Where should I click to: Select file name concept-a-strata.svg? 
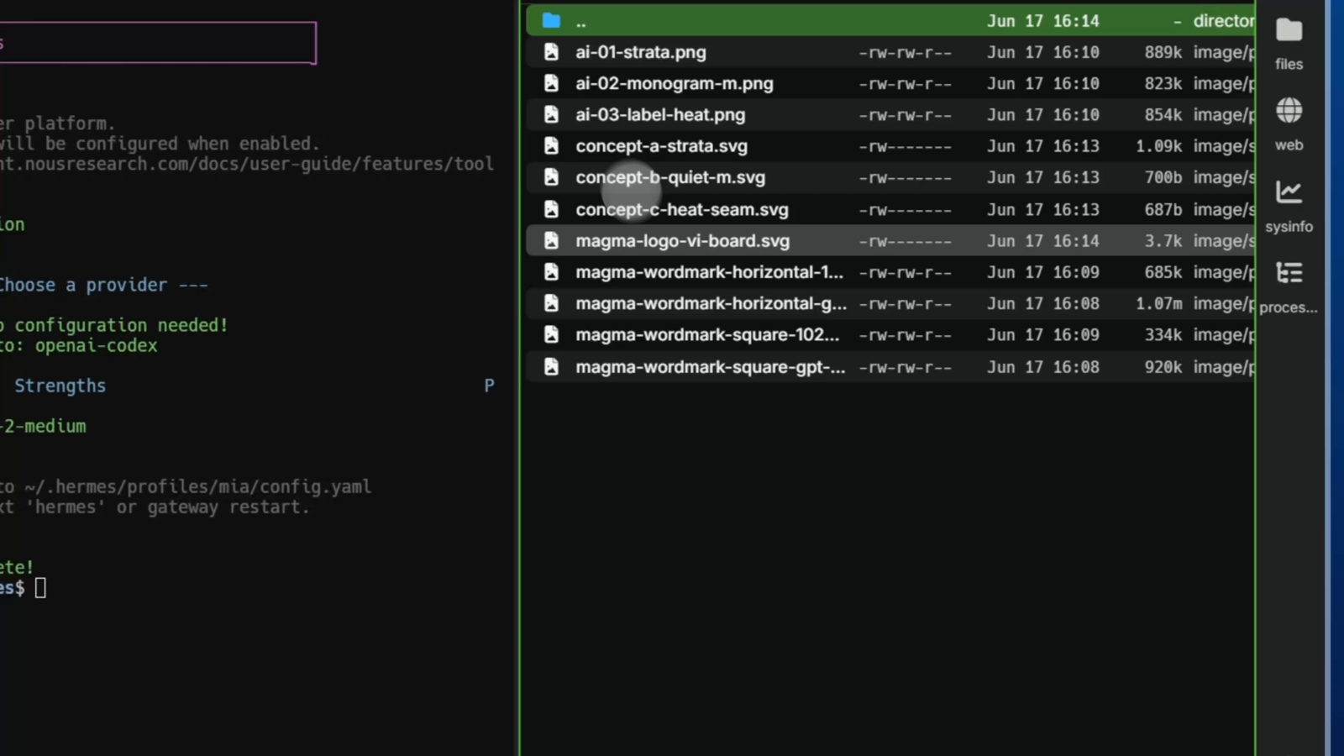[661, 146]
